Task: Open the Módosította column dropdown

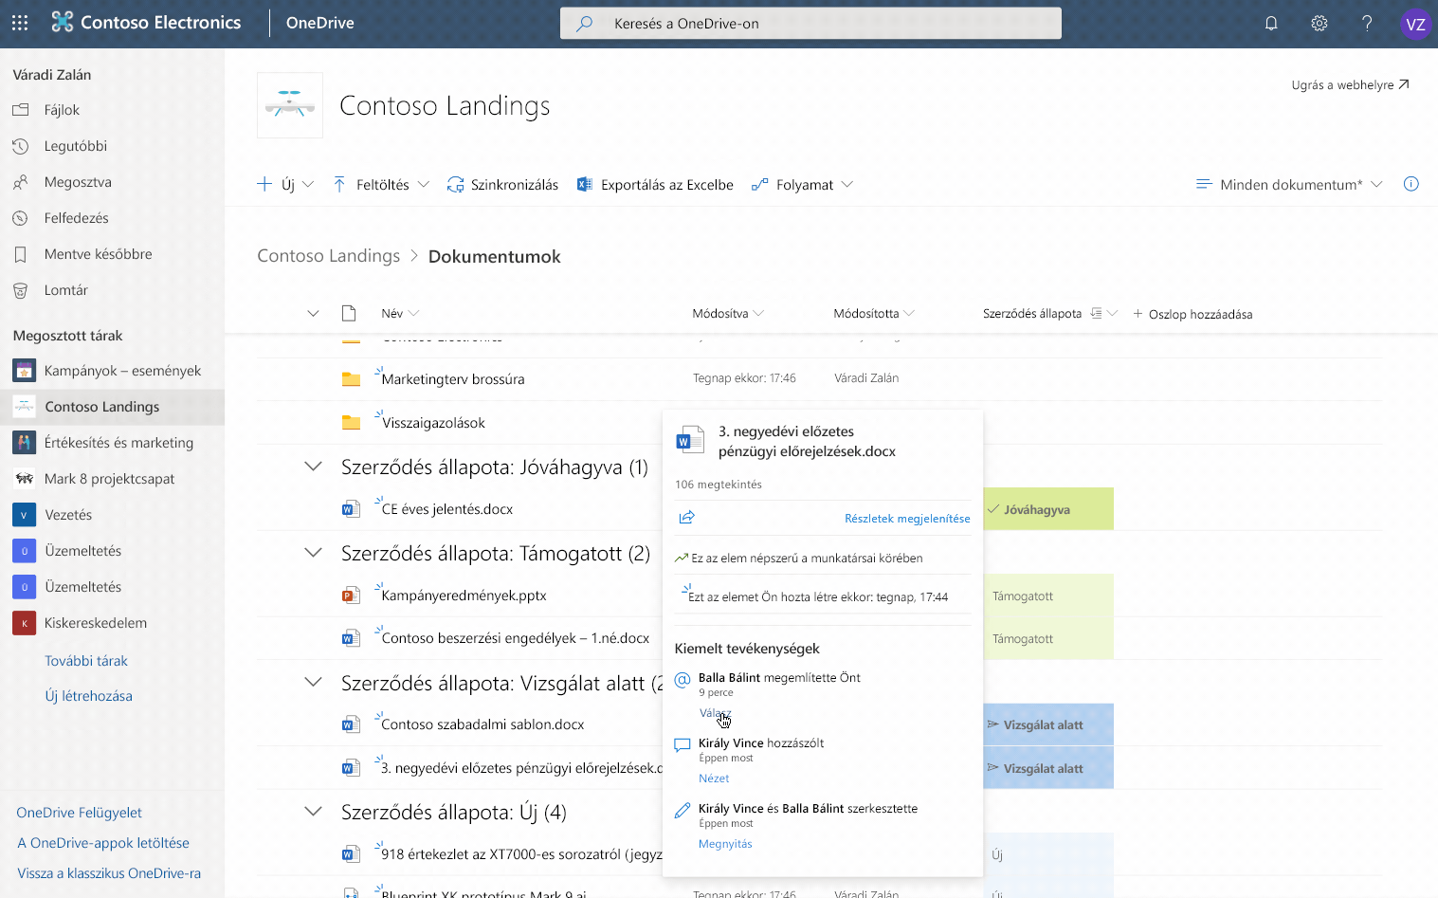Action: 874,314
